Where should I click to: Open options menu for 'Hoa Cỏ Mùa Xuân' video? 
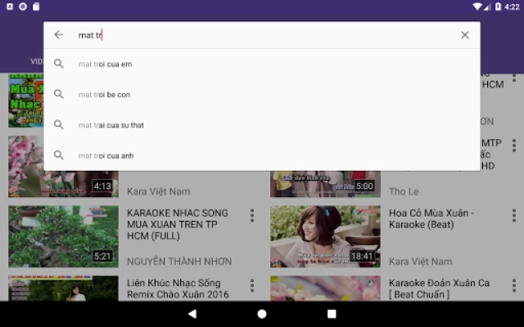pyautogui.click(x=513, y=216)
